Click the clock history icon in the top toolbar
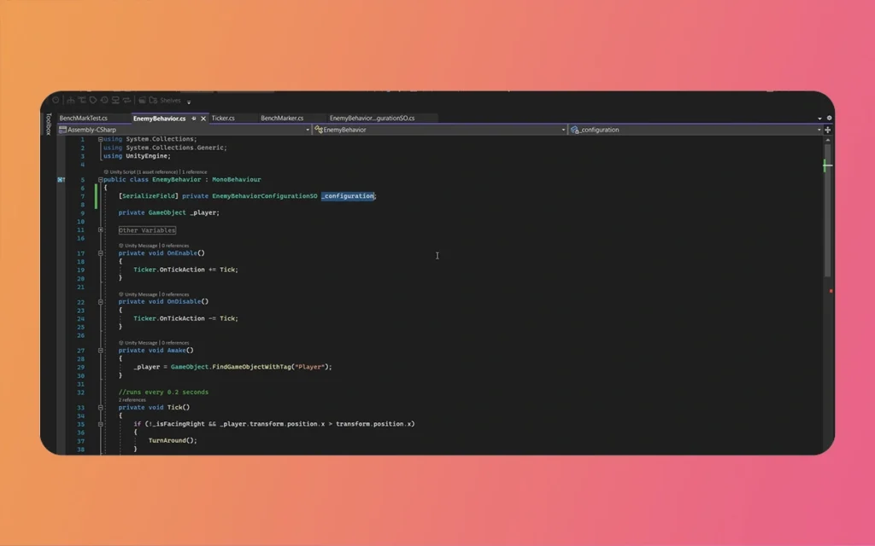 pos(103,100)
